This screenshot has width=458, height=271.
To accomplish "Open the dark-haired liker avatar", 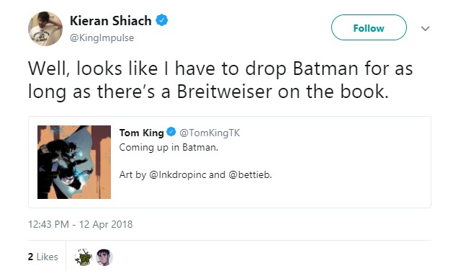I will (104, 257).
